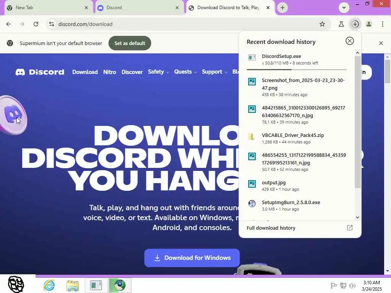Bookmark this page with the star icon
Viewport: 391px width, 293px height.
322,24
